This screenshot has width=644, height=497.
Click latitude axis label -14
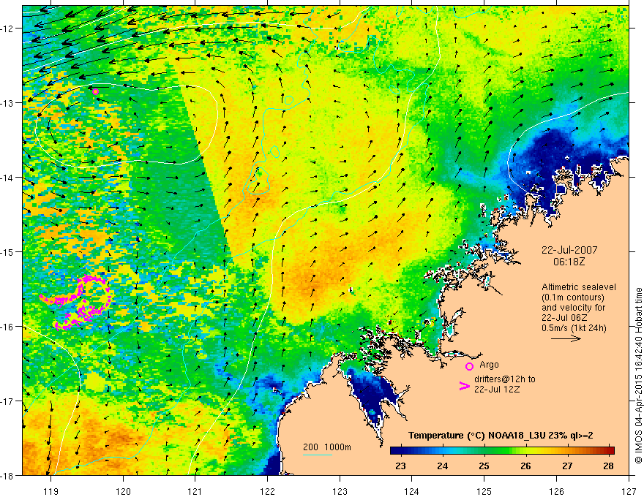point(7,177)
